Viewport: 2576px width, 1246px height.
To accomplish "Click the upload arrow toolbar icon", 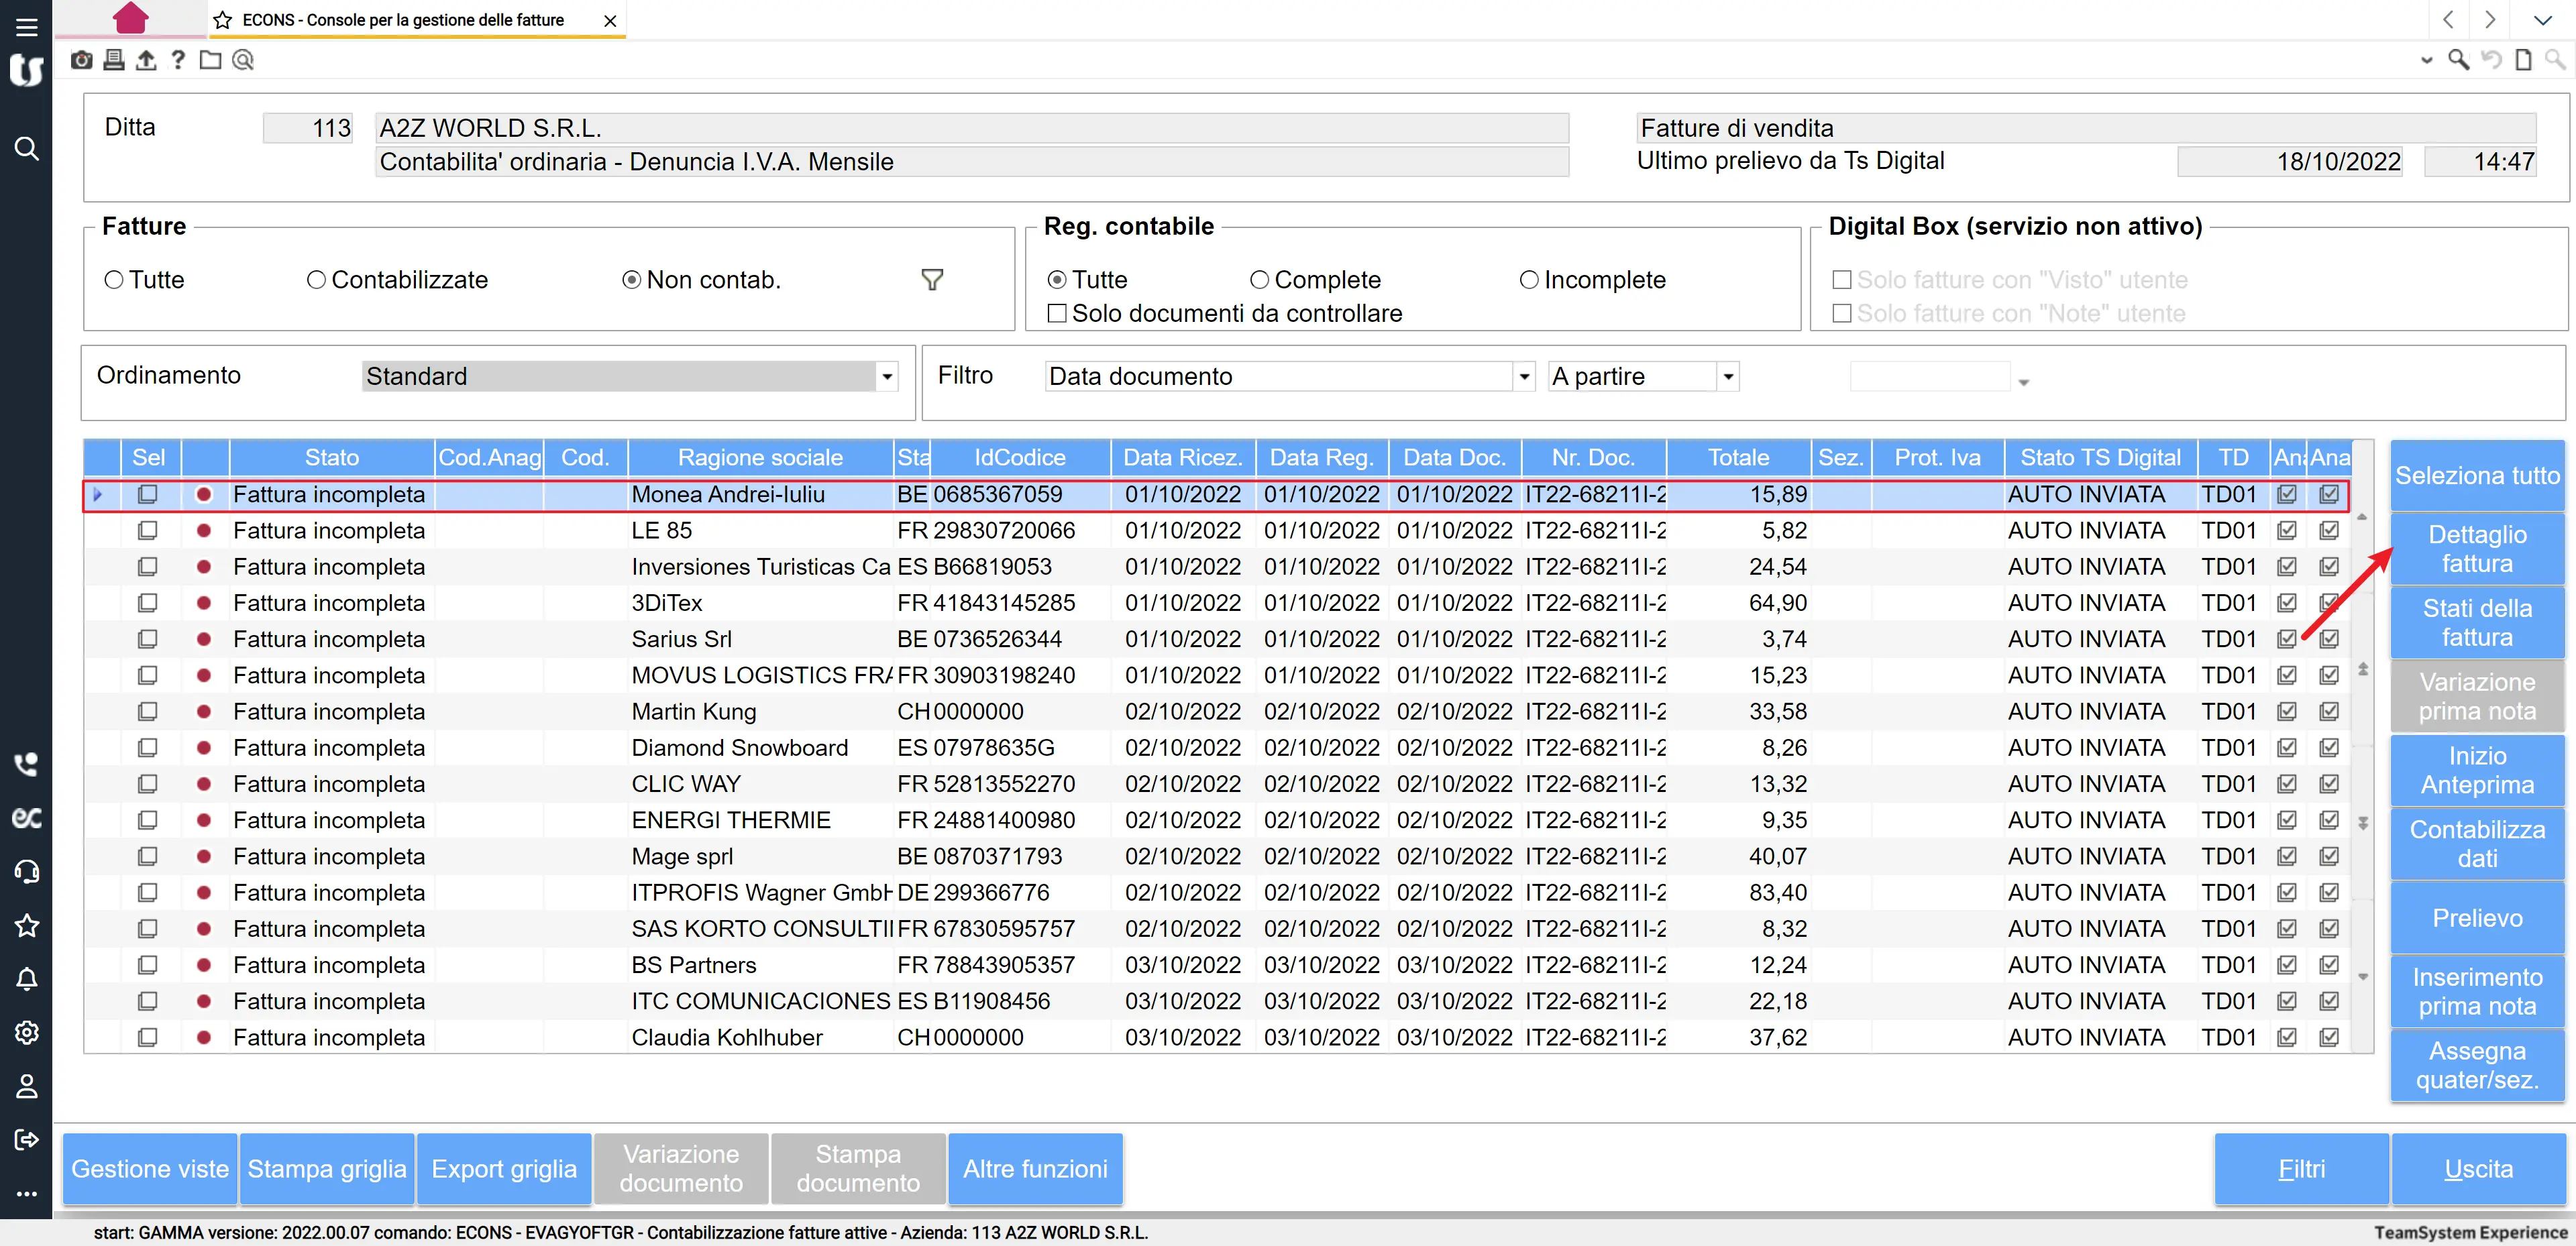I will [146, 60].
